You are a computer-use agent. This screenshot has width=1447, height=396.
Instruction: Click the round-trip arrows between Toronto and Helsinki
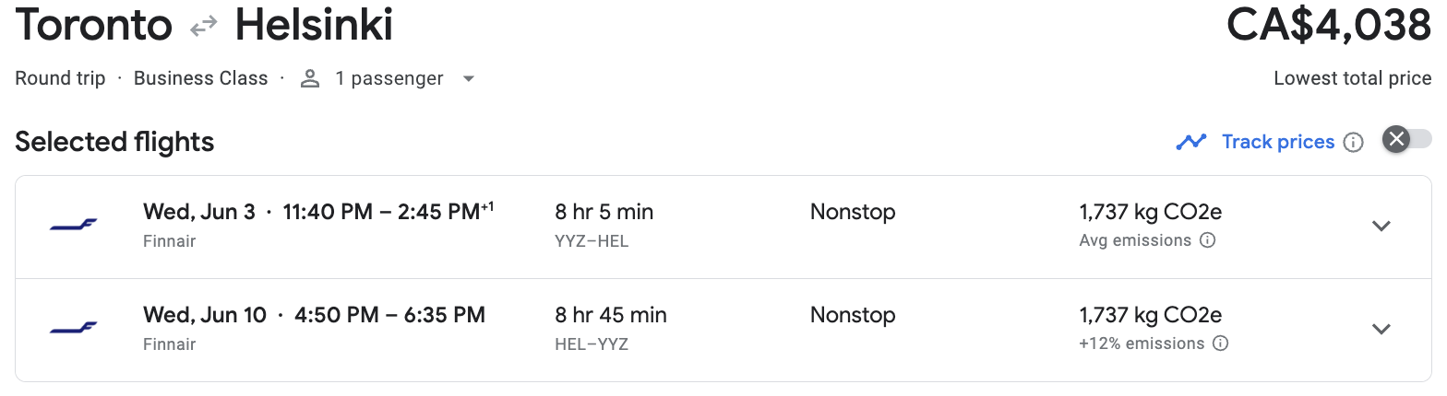(x=203, y=28)
